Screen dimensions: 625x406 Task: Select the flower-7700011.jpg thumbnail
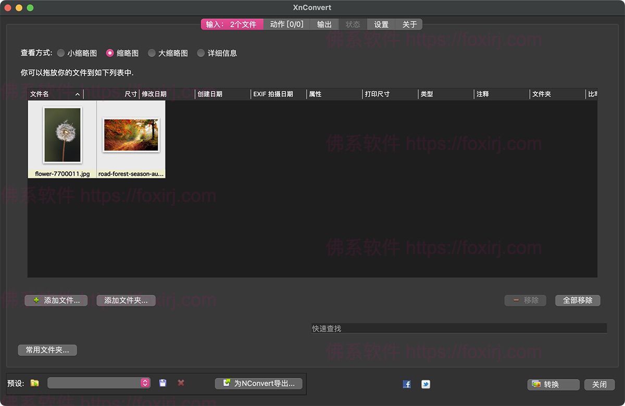[62, 135]
